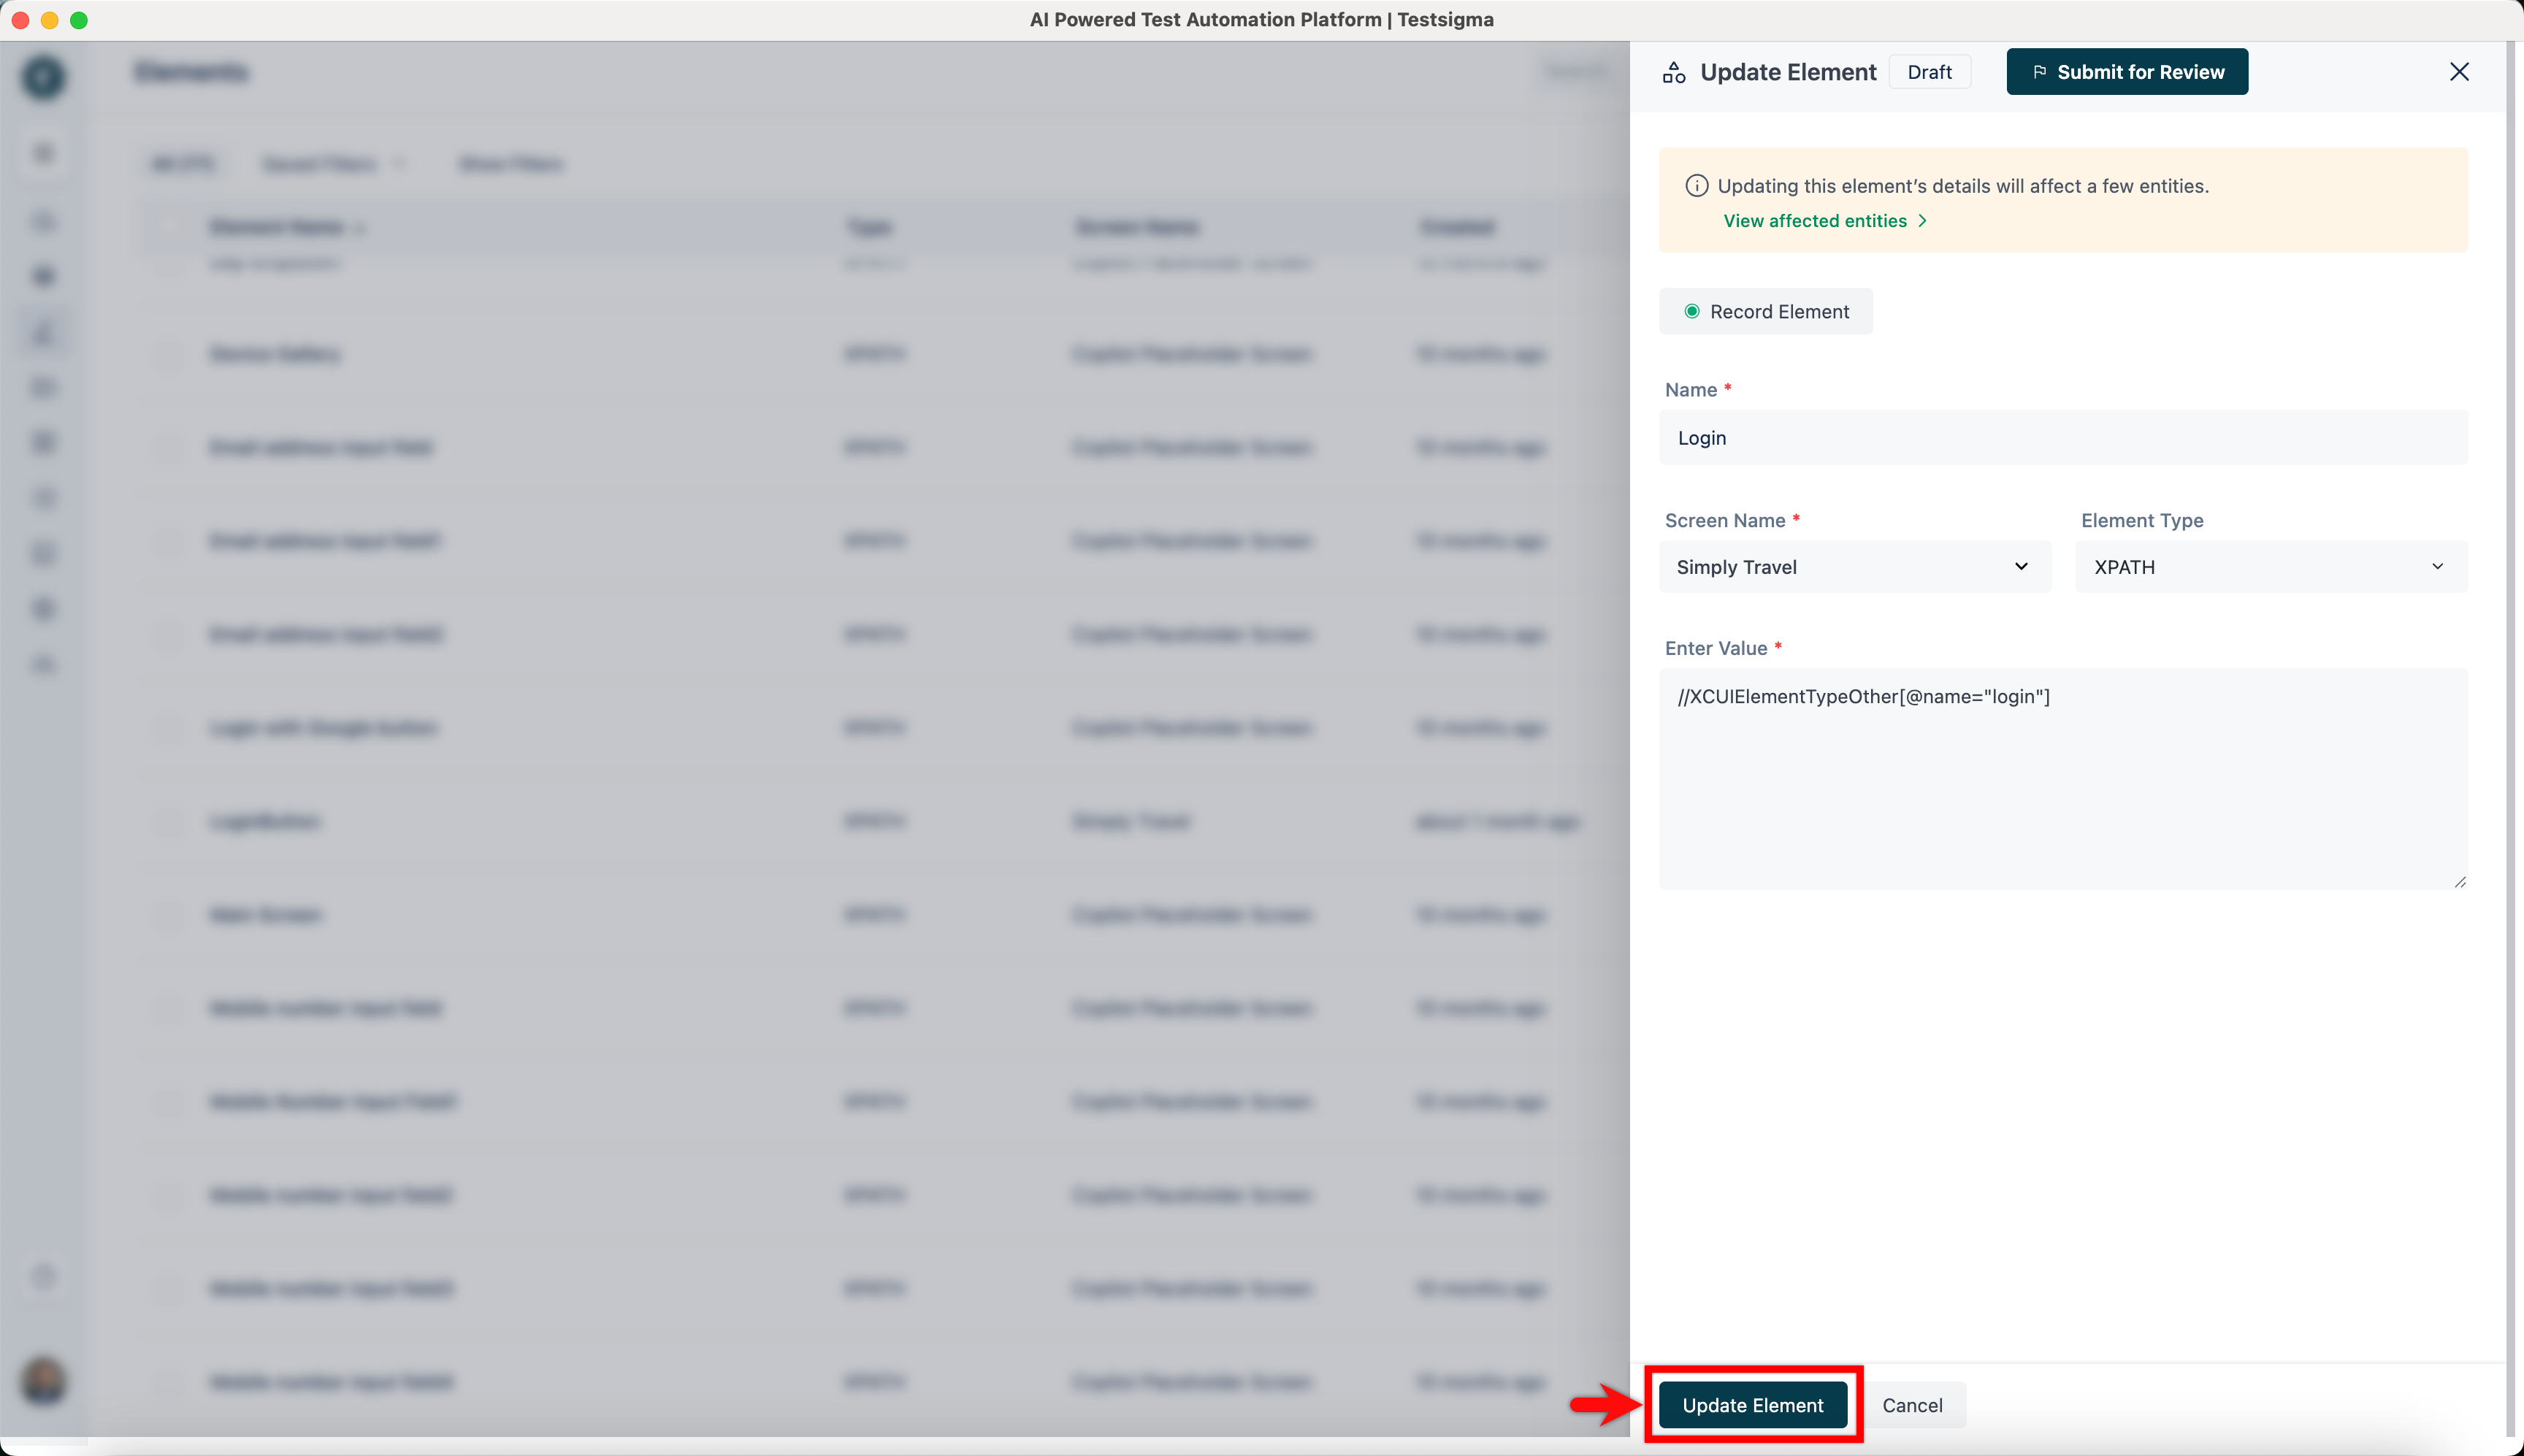The height and width of the screenshot is (1456, 2524).
Task: Click the green macOS fullscreen button
Action: [79, 20]
